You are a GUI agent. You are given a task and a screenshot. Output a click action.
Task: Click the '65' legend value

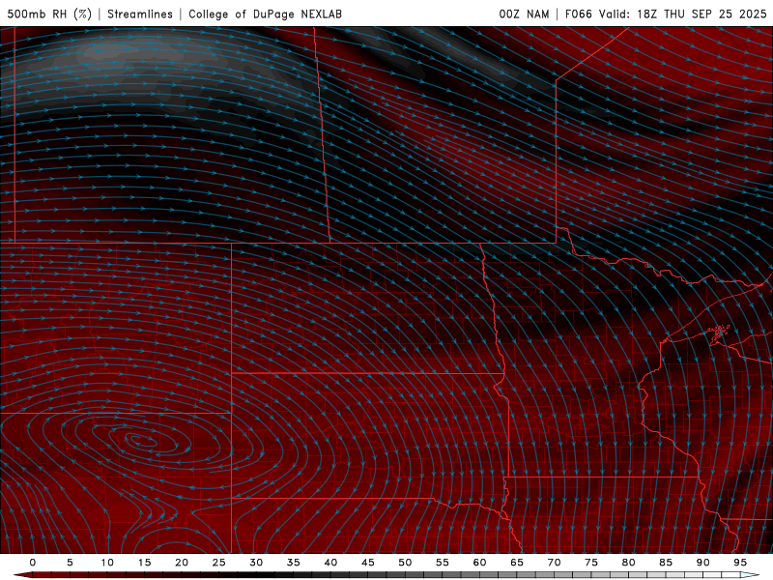tap(517, 563)
